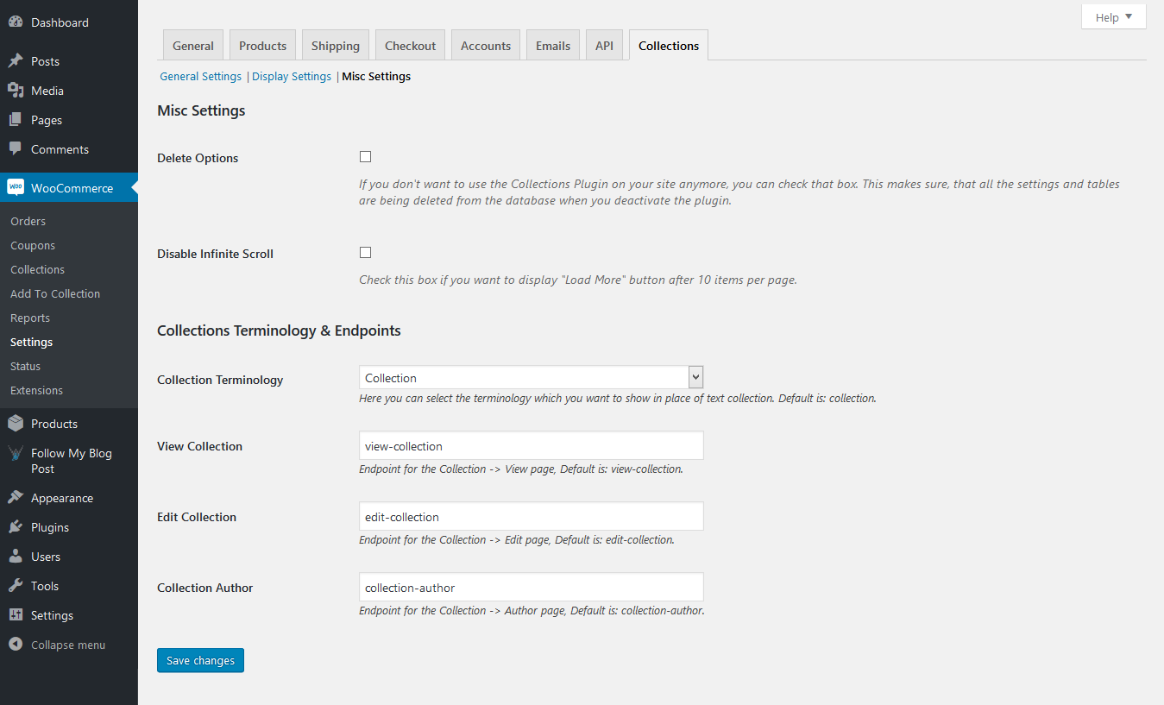Viewport: 1164px width, 705px height.
Task: Open Add To Collection submenu item
Action: (55, 294)
